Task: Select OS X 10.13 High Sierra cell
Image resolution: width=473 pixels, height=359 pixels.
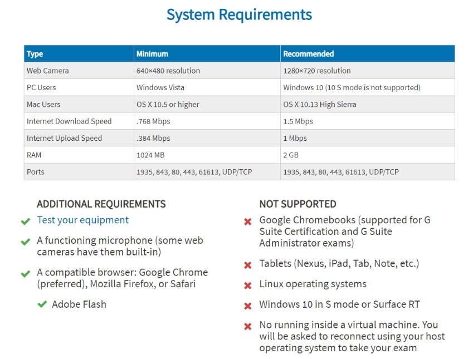Action: click(x=320, y=104)
